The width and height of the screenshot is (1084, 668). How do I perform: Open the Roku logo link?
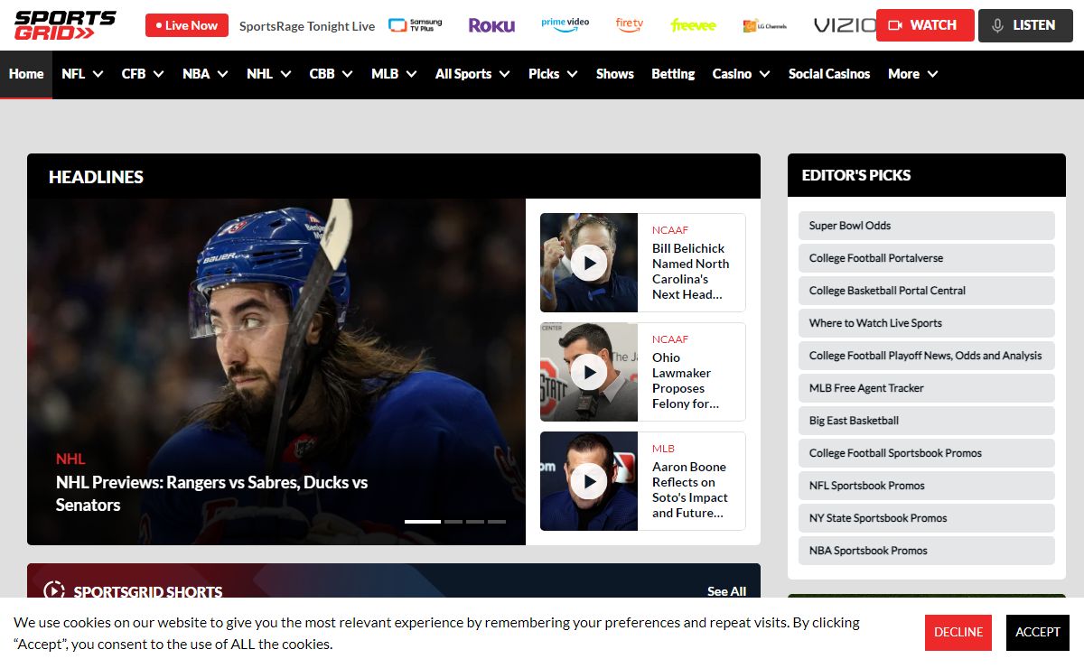click(x=491, y=25)
